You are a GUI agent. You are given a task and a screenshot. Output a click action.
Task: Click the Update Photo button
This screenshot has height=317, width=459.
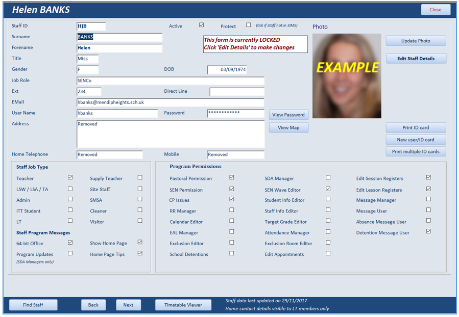click(416, 41)
